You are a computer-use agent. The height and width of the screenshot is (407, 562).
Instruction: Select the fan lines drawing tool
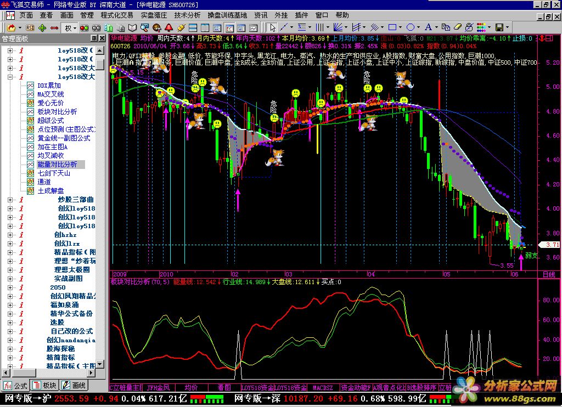point(338,27)
